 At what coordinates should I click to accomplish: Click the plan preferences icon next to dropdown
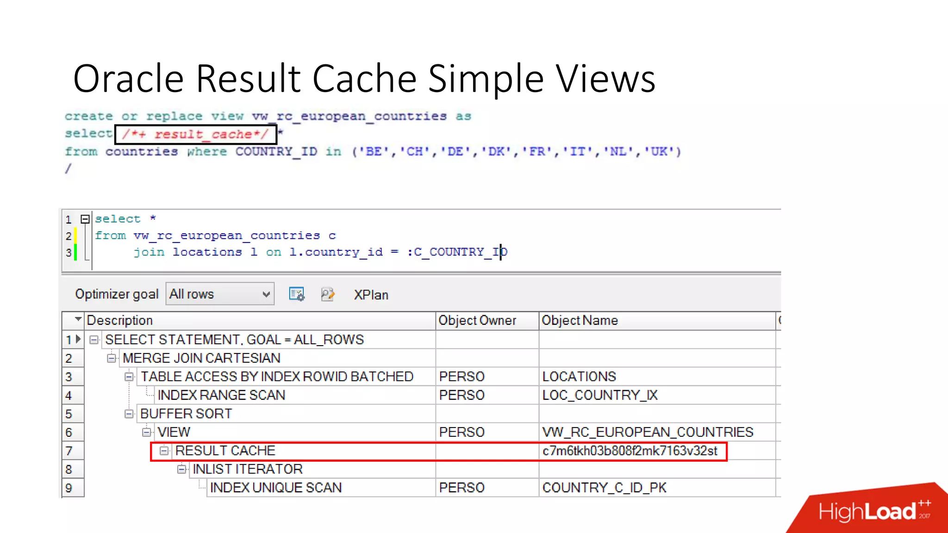point(297,294)
